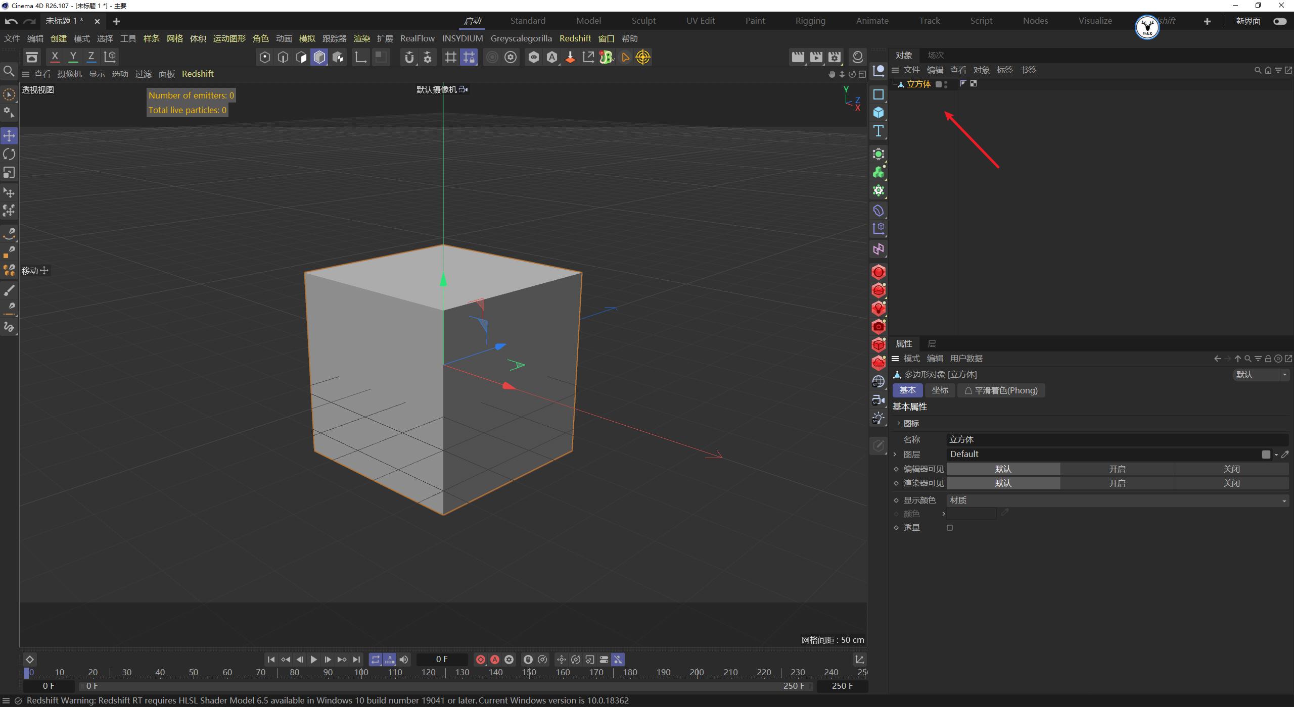Open the 默认 preset dropdown in attributes
The image size is (1294, 707).
pos(1261,374)
